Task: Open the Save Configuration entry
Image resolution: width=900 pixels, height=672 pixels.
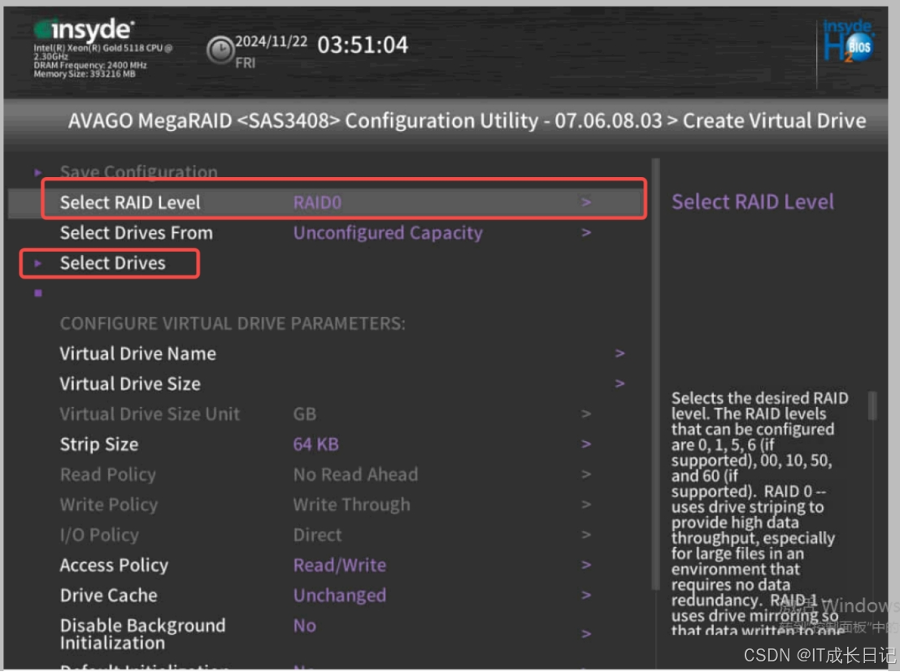Action: (139, 171)
